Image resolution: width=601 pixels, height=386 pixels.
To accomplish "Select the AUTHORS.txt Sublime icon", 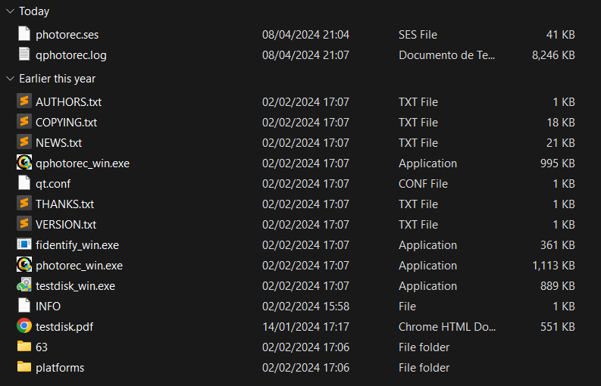I will click(24, 101).
